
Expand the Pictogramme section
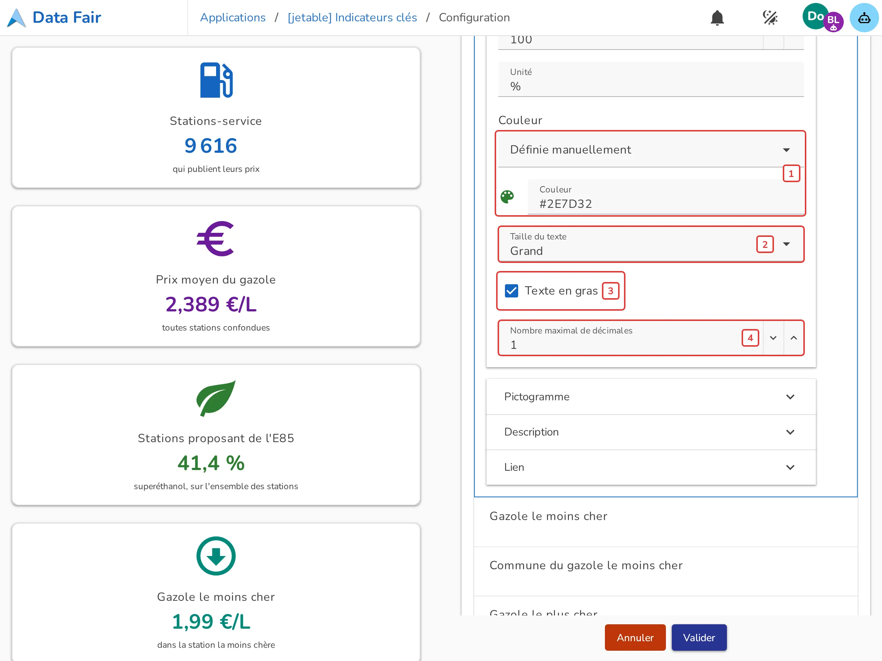coord(651,397)
